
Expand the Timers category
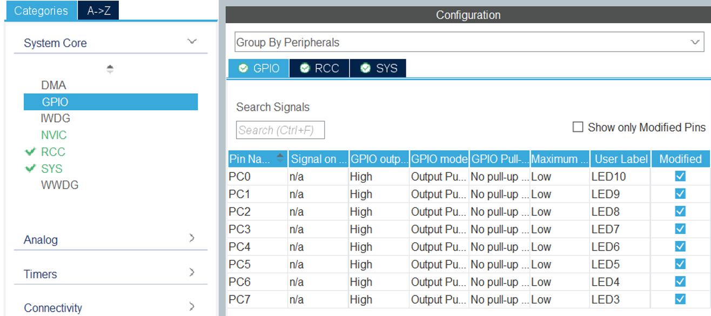coord(192,273)
